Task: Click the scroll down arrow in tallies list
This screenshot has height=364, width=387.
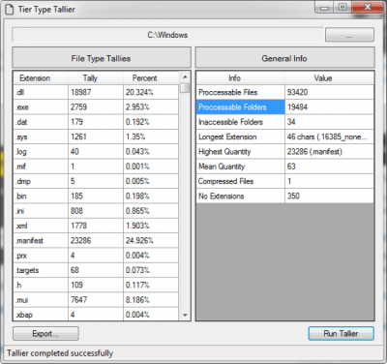Action: coord(185,315)
